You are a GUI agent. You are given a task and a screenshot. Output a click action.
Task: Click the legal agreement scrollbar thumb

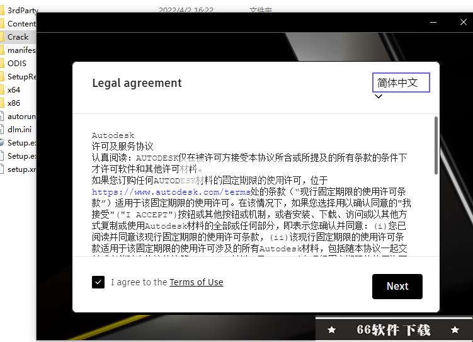point(436,145)
